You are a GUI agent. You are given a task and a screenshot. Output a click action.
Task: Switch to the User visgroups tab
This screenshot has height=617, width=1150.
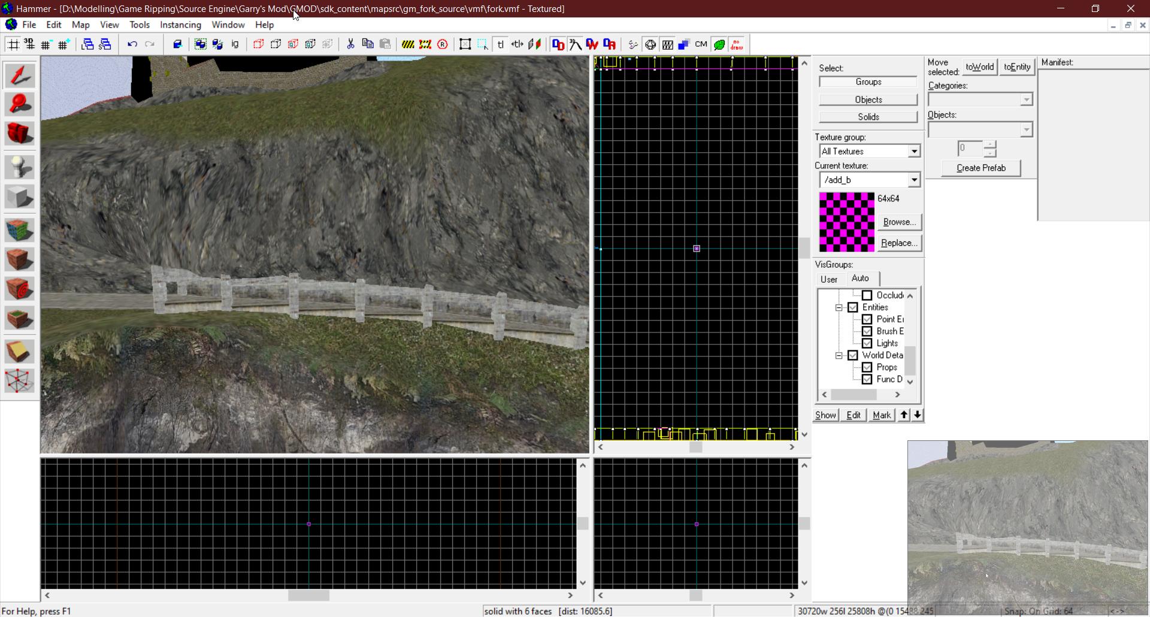coord(829,279)
